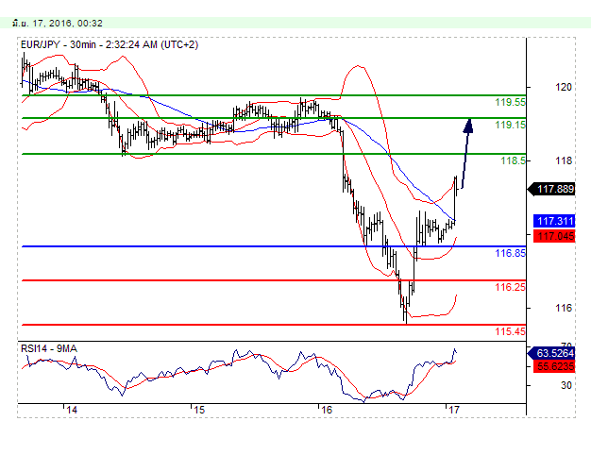Select the 115.45 red support label
Image resolution: width=591 pixels, height=472 pixels.
(x=511, y=331)
